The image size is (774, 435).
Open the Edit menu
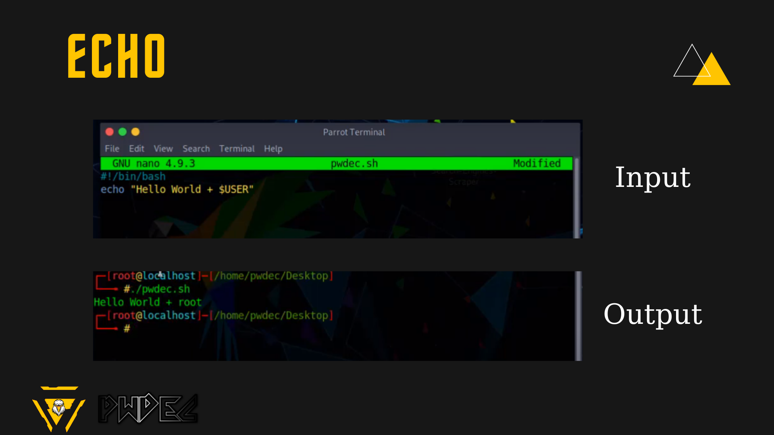[136, 149]
